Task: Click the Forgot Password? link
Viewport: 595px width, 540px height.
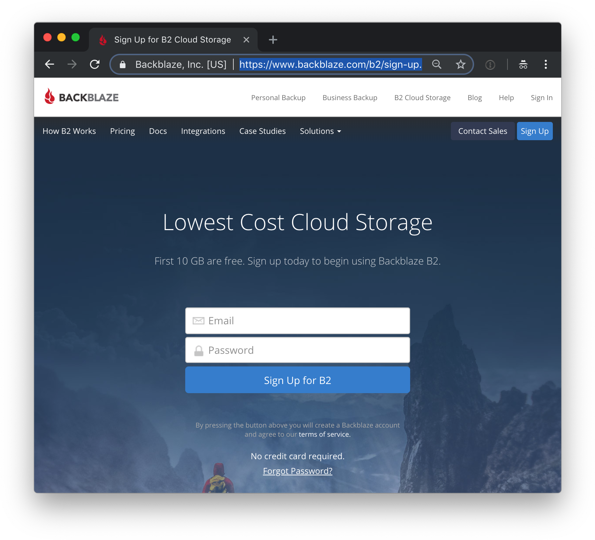Action: click(x=297, y=471)
